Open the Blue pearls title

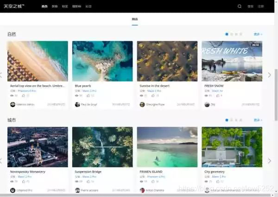click(83, 86)
